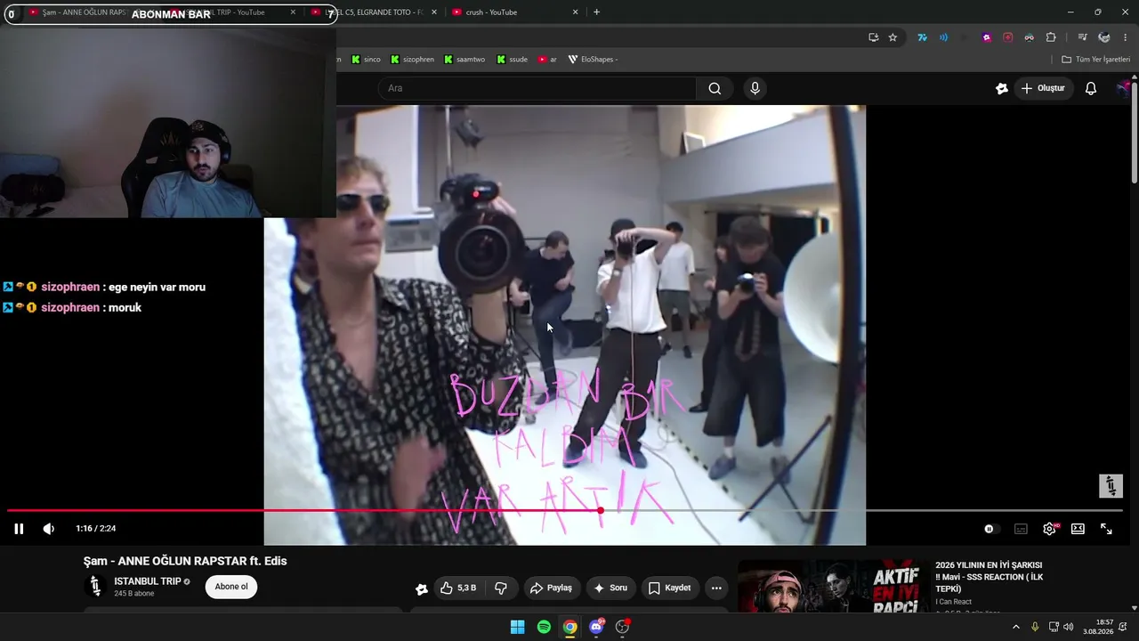Toggle subtitles in the video player
The width and height of the screenshot is (1139, 641).
[1021, 529]
